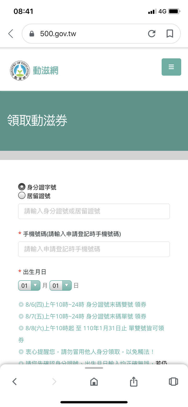Open the tabs switcher icon
Screen dimensions: 188x407
click(x=173, y=382)
